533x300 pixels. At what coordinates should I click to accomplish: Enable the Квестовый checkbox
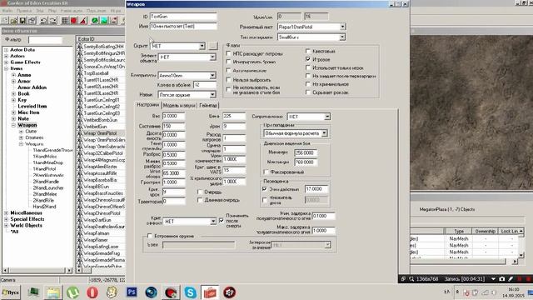(x=308, y=51)
